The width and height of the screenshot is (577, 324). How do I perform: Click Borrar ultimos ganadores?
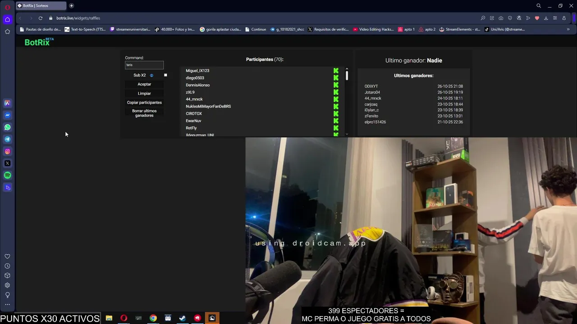[x=144, y=113]
